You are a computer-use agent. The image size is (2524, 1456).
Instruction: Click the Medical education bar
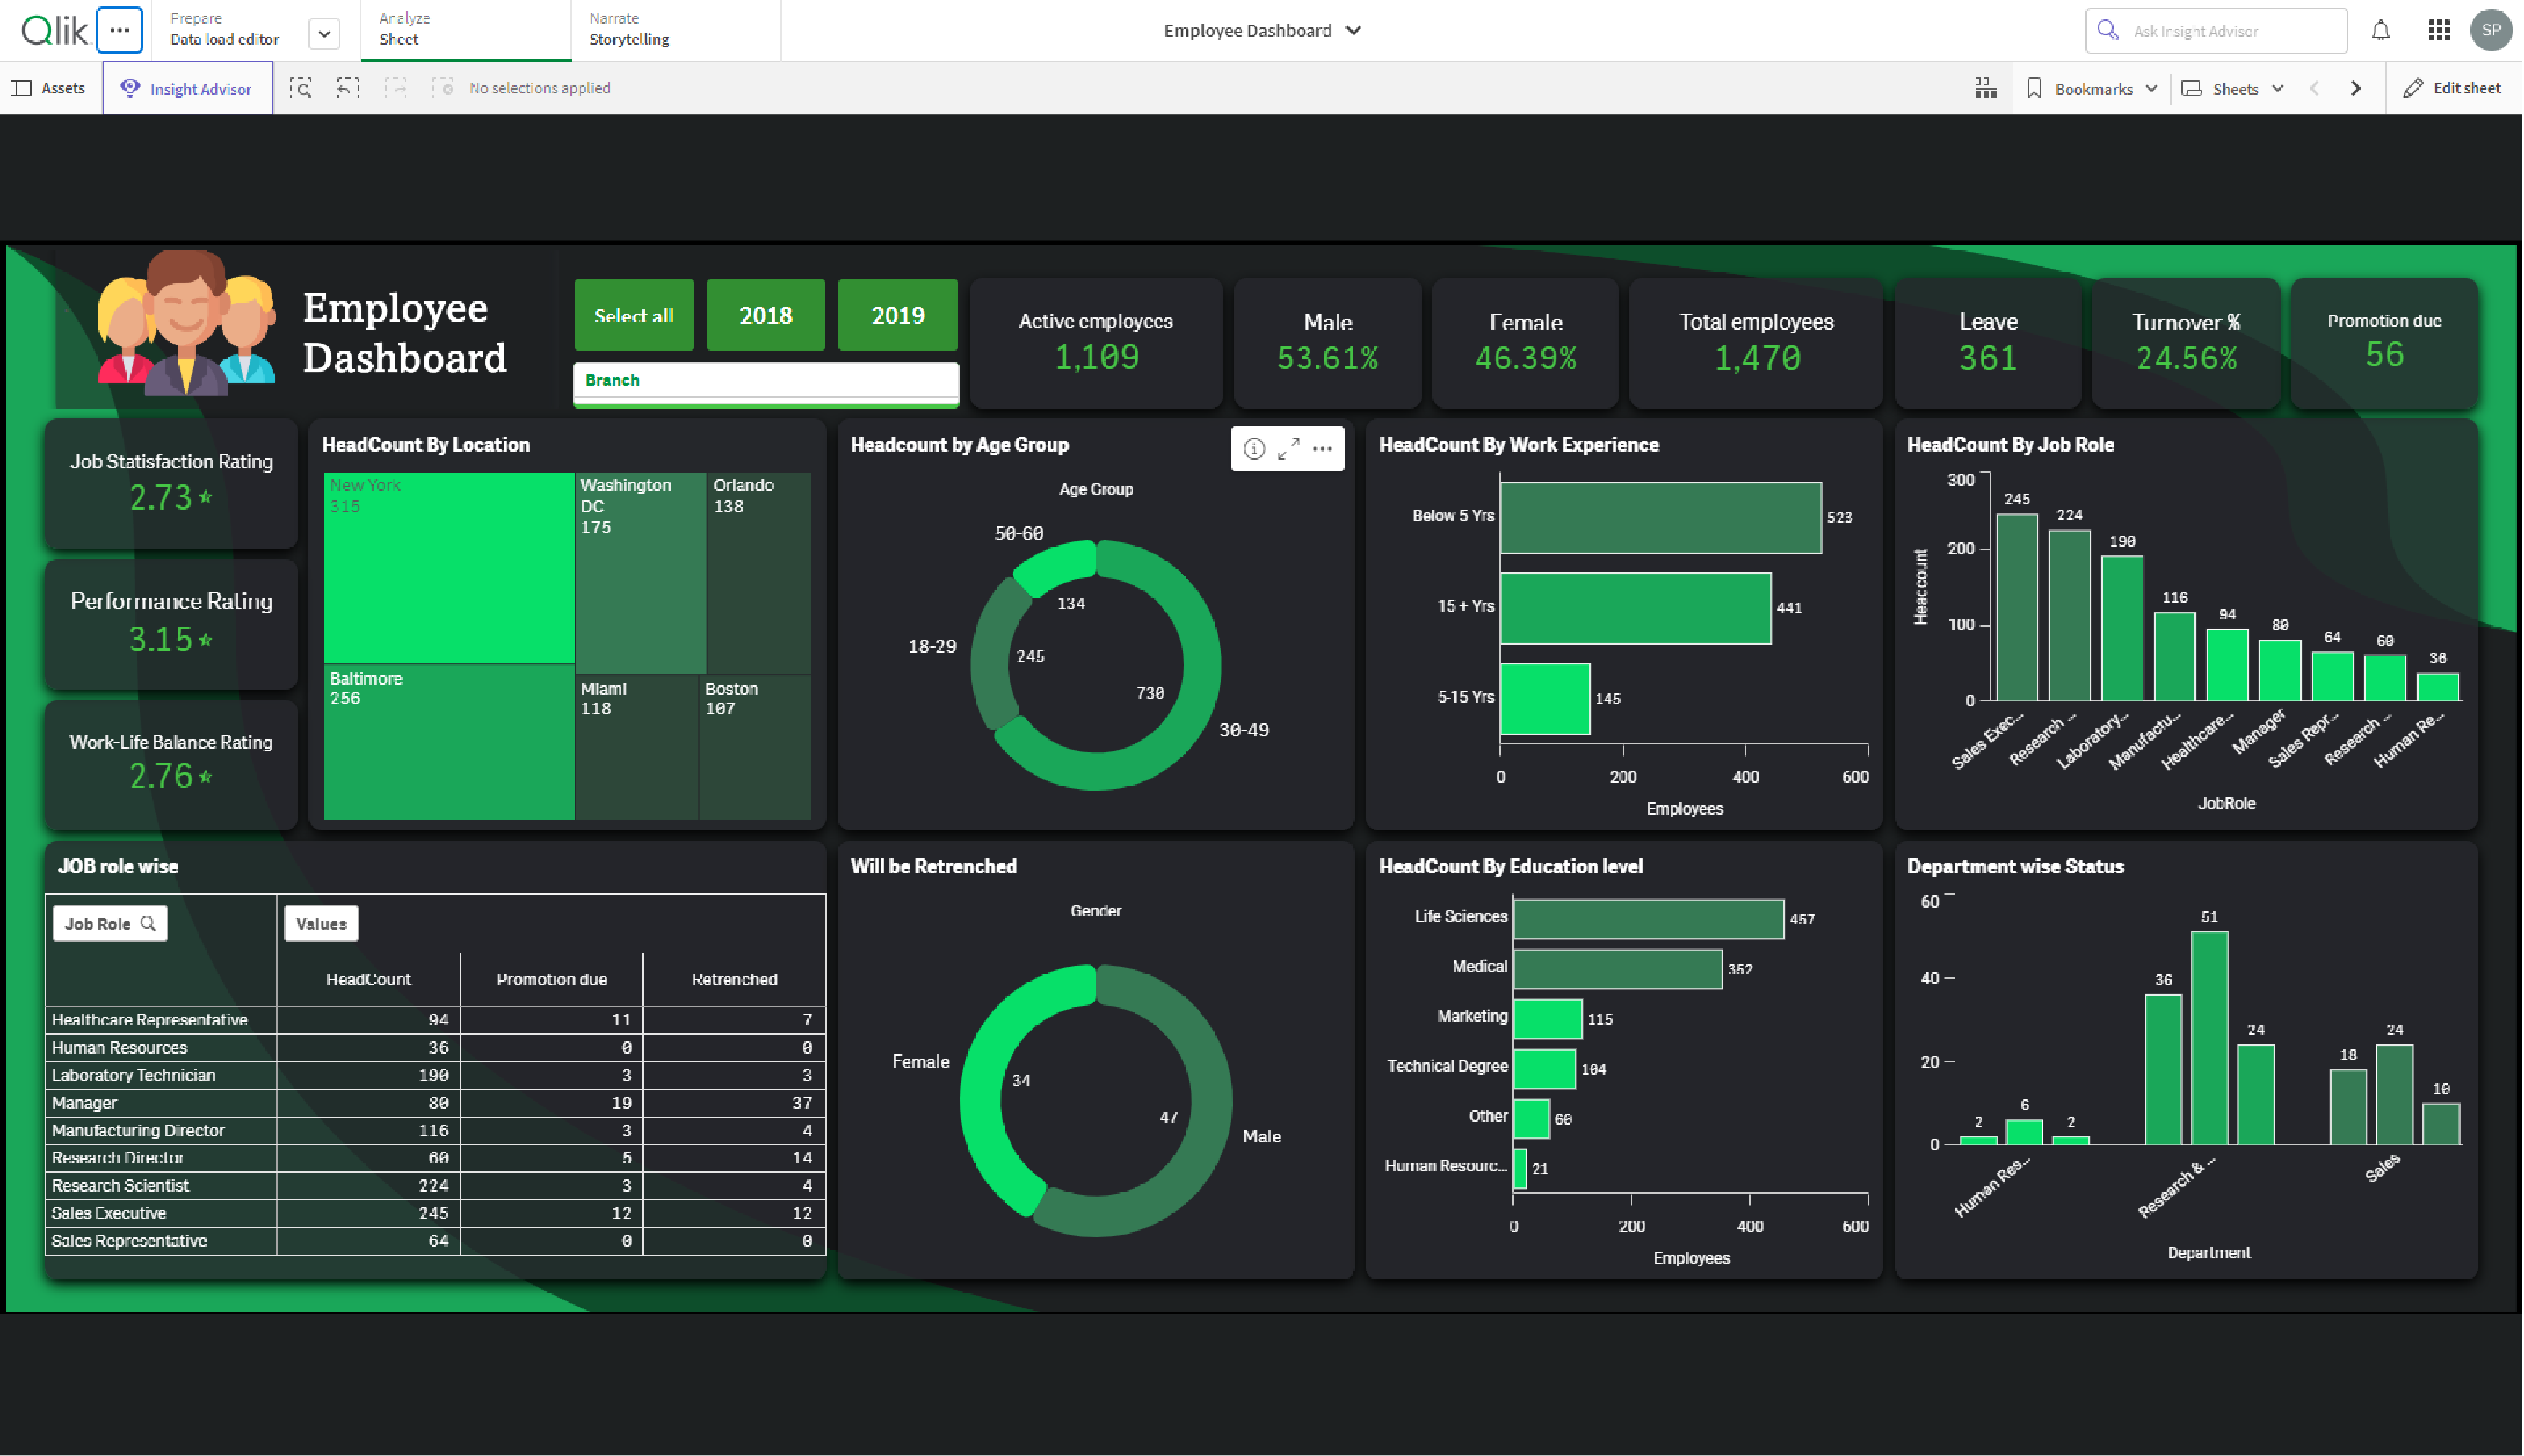point(1618,969)
